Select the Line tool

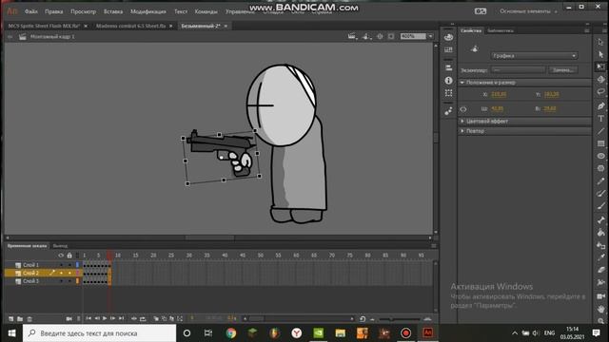[x=600, y=131]
